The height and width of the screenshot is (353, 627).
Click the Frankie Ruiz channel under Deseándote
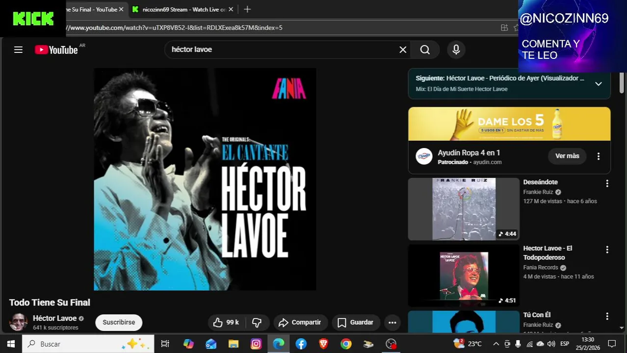pyautogui.click(x=538, y=192)
